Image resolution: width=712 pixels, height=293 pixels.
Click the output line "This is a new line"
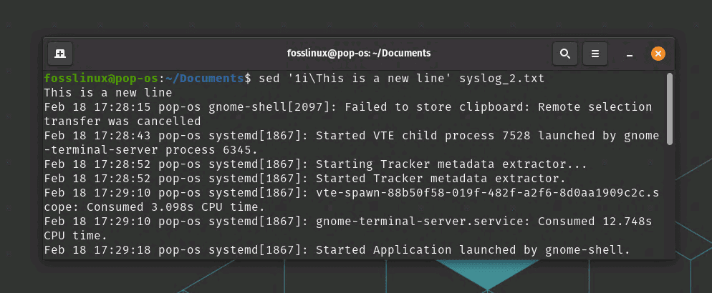pyautogui.click(x=108, y=94)
